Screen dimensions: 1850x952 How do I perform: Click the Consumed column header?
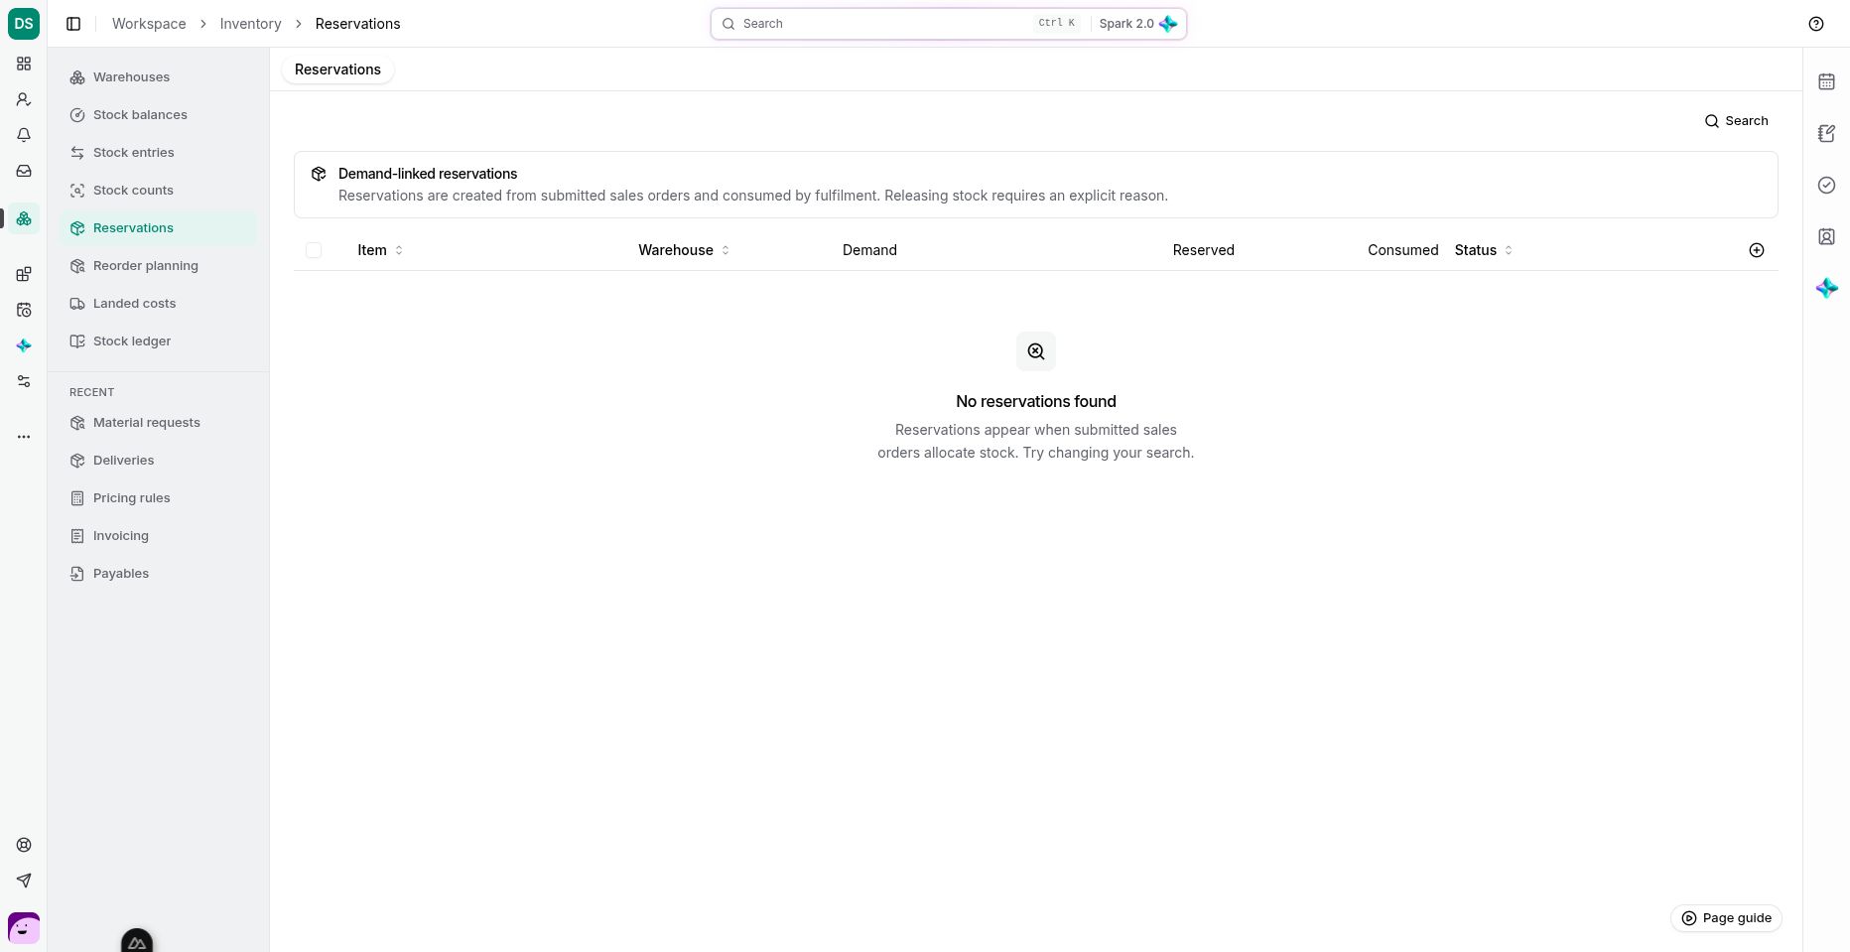[x=1402, y=250]
